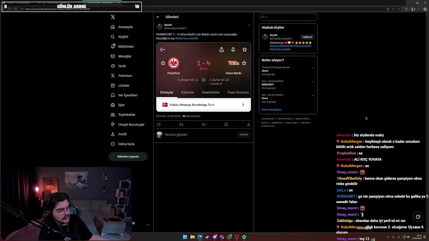Click the repost icon under post
Screen dimensions: 429x241
(181, 125)
